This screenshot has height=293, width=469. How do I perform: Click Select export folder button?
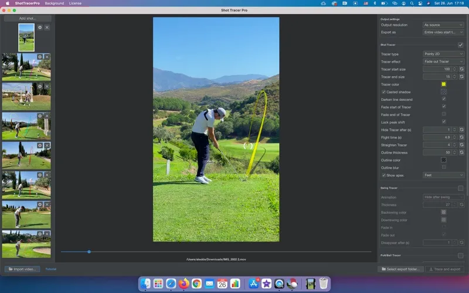coord(400,269)
